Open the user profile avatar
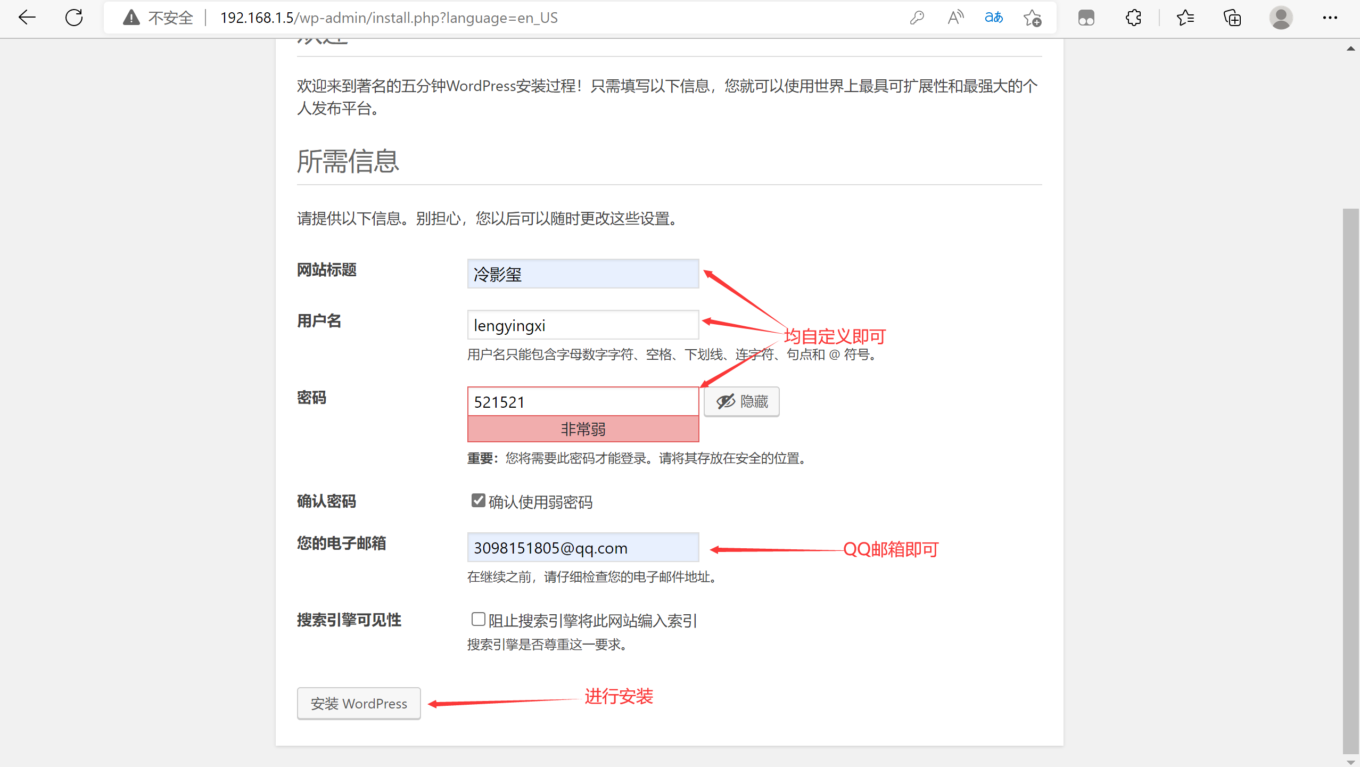Image resolution: width=1360 pixels, height=767 pixels. point(1281,18)
